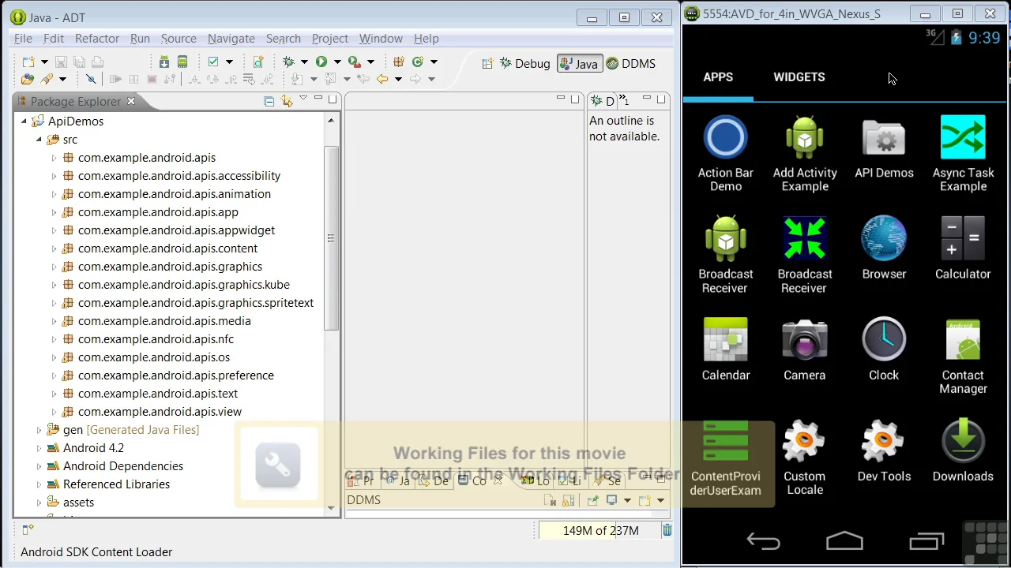Switch to WIDGETS tab in emulator
1011x568 pixels.
click(799, 77)
